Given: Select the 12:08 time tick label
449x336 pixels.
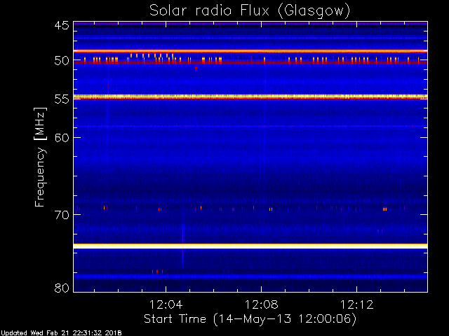Looking at the screenshot, I should click(262, 305).
